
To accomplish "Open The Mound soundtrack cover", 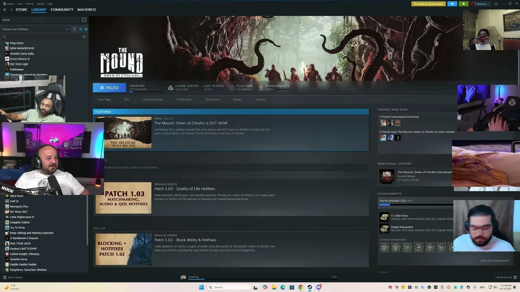I will (x=386, y=176).
